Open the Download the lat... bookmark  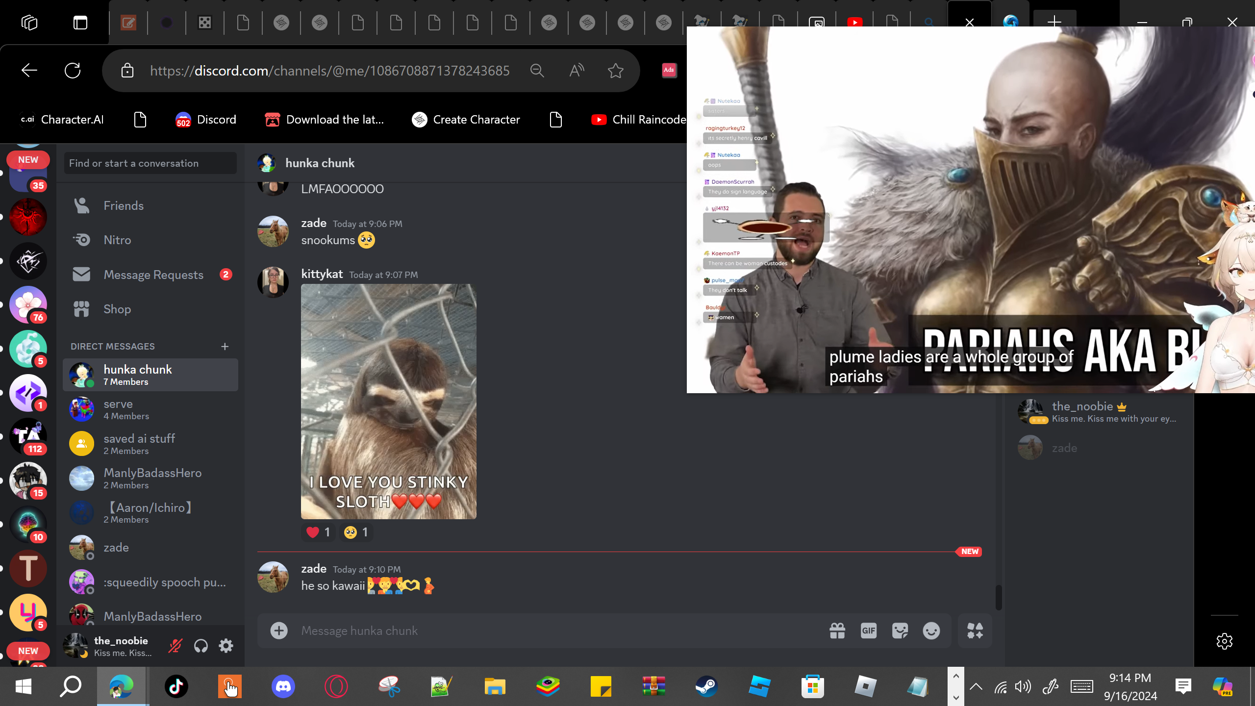(x=324, y=120)
